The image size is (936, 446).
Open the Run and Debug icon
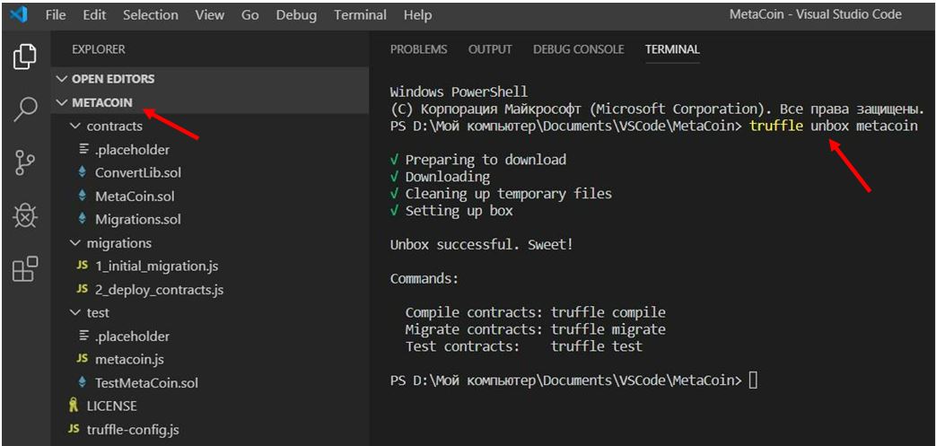24,215
